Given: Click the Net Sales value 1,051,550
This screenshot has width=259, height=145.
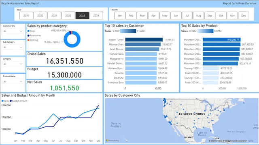Looking at the screenshot, I should point(65,88).
